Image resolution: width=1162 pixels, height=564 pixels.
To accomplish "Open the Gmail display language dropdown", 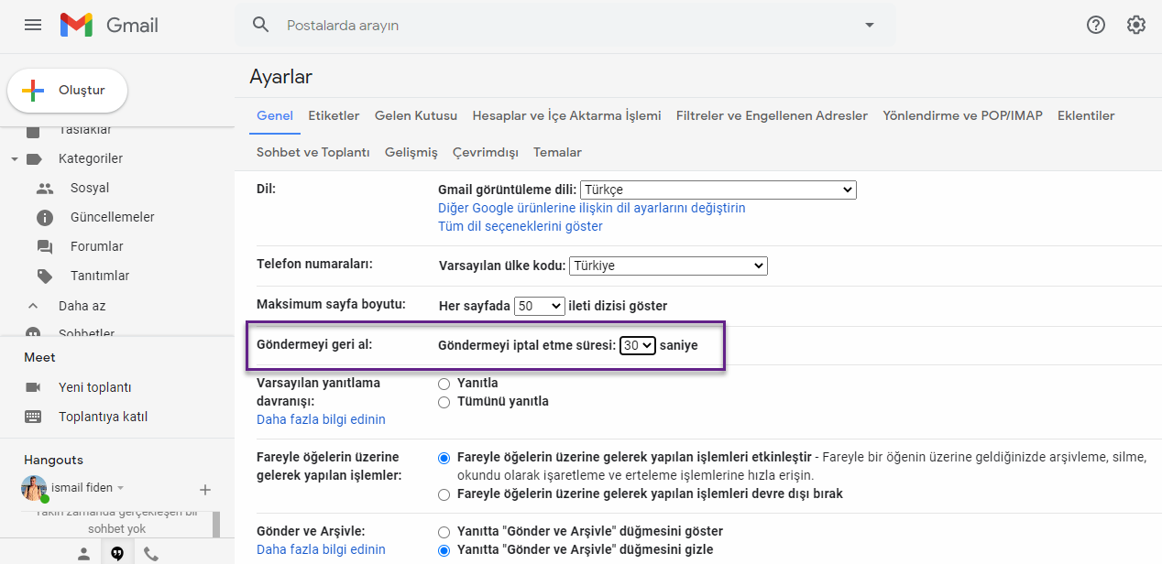I will [718, 190].
